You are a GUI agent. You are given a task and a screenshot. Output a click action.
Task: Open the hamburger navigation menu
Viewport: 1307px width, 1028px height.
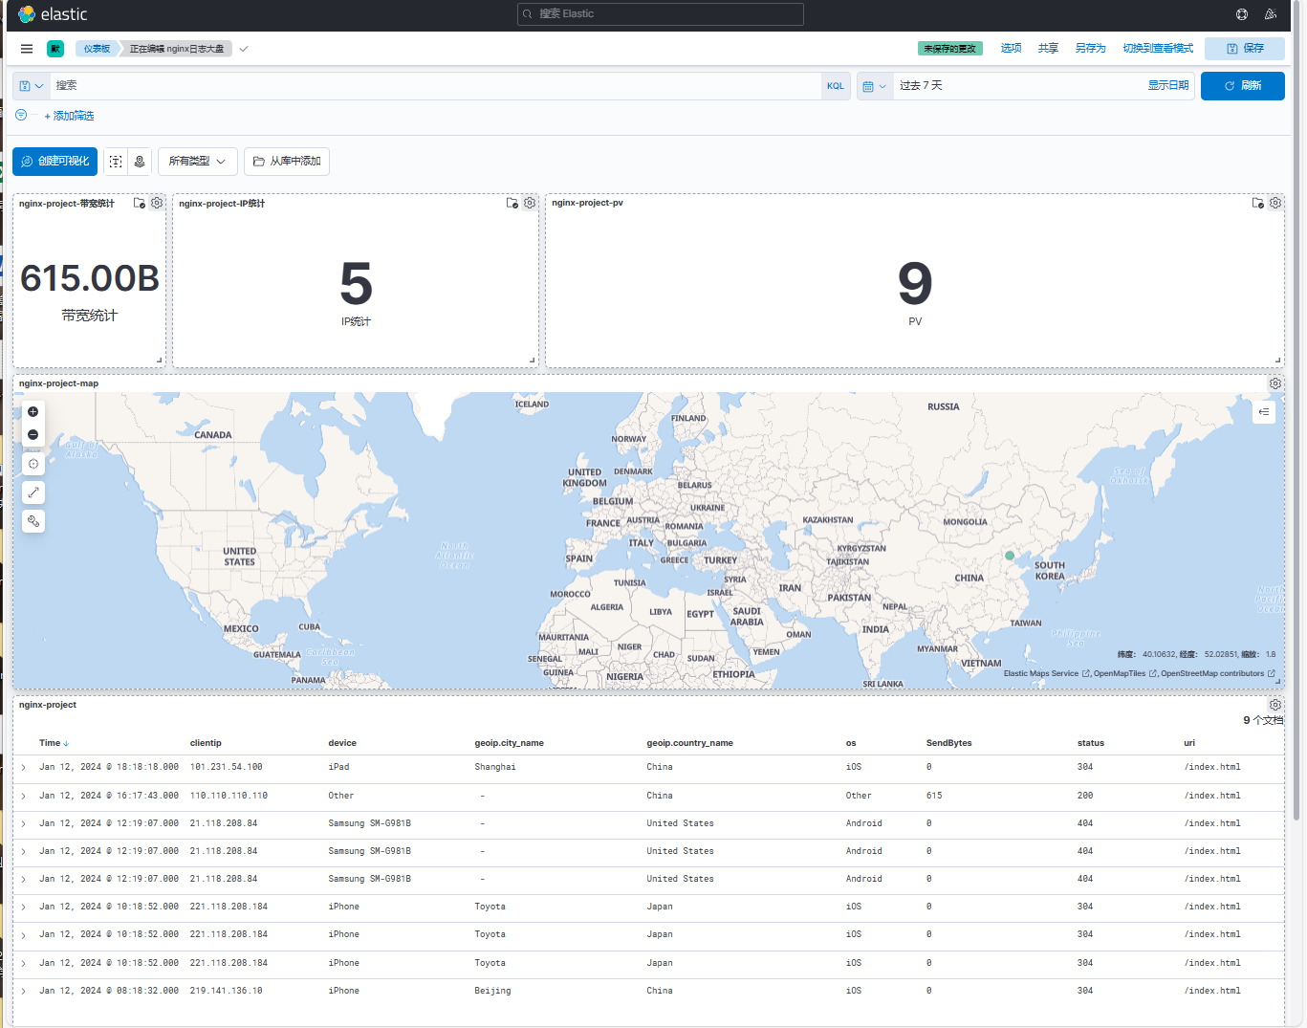click(x=27, y=49)
